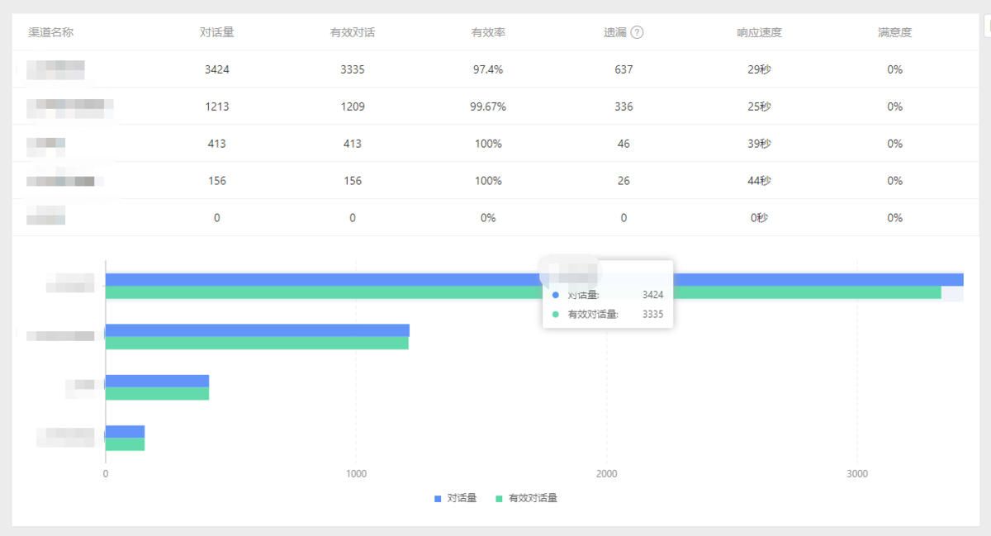
Task: Click the 响应速度 column header
Action: pyautogui.click(x=759, y=33)
